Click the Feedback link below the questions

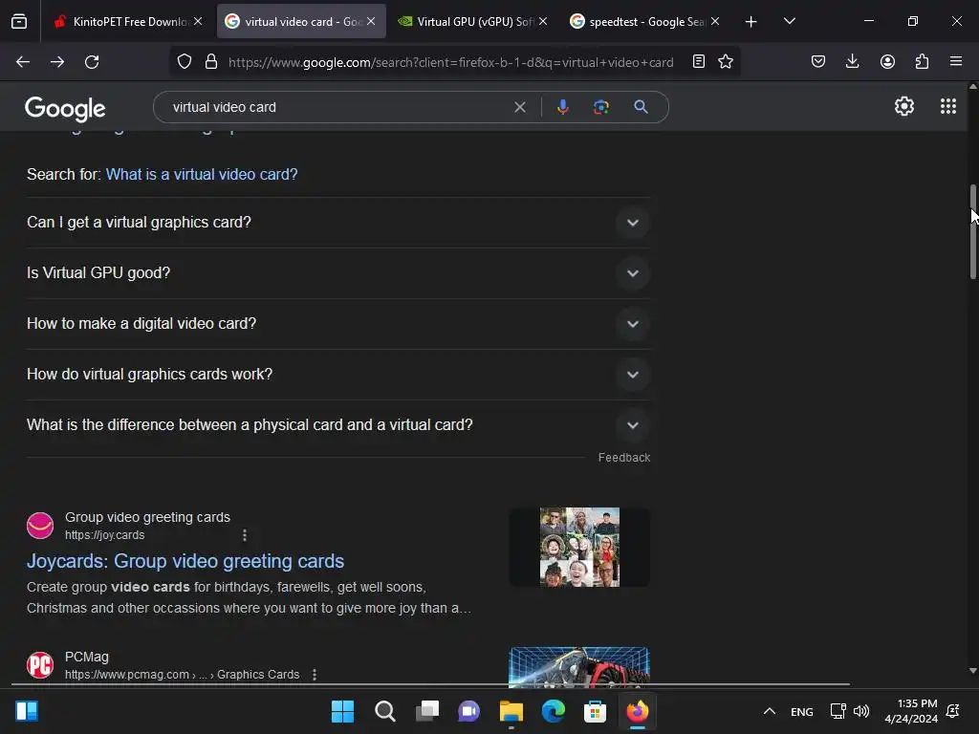[623, 458]
